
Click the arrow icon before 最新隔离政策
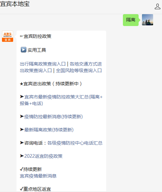(22, 129)
